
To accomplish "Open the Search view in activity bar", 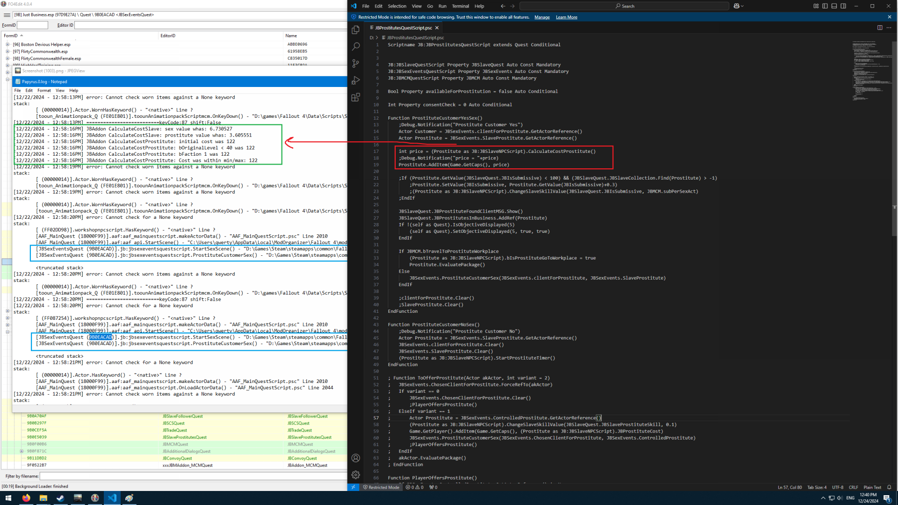I will tap(355, 46).
